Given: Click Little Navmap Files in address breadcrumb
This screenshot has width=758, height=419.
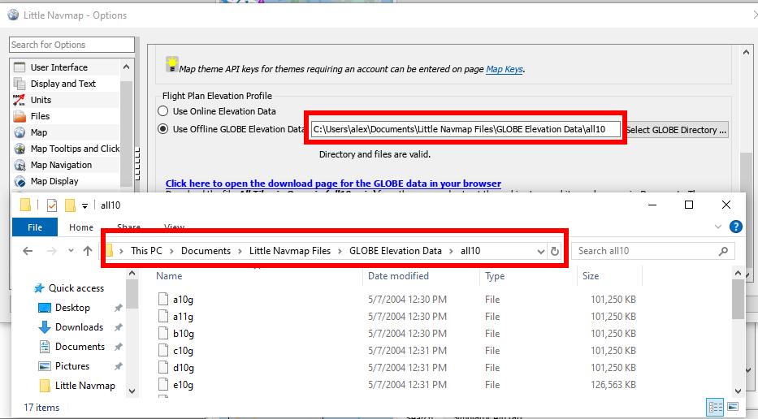Looking at the screenshot, I should coord(290,251).
